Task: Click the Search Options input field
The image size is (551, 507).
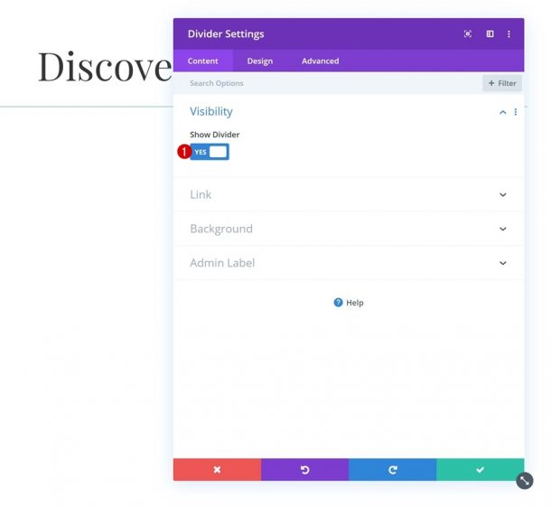Action: click(325, 83)
